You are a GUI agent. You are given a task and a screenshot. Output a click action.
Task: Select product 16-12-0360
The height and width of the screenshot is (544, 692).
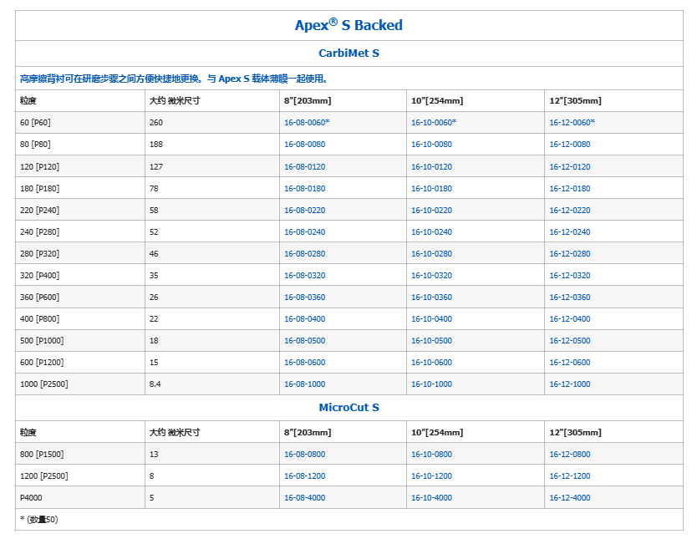click(x=570, y=297)
